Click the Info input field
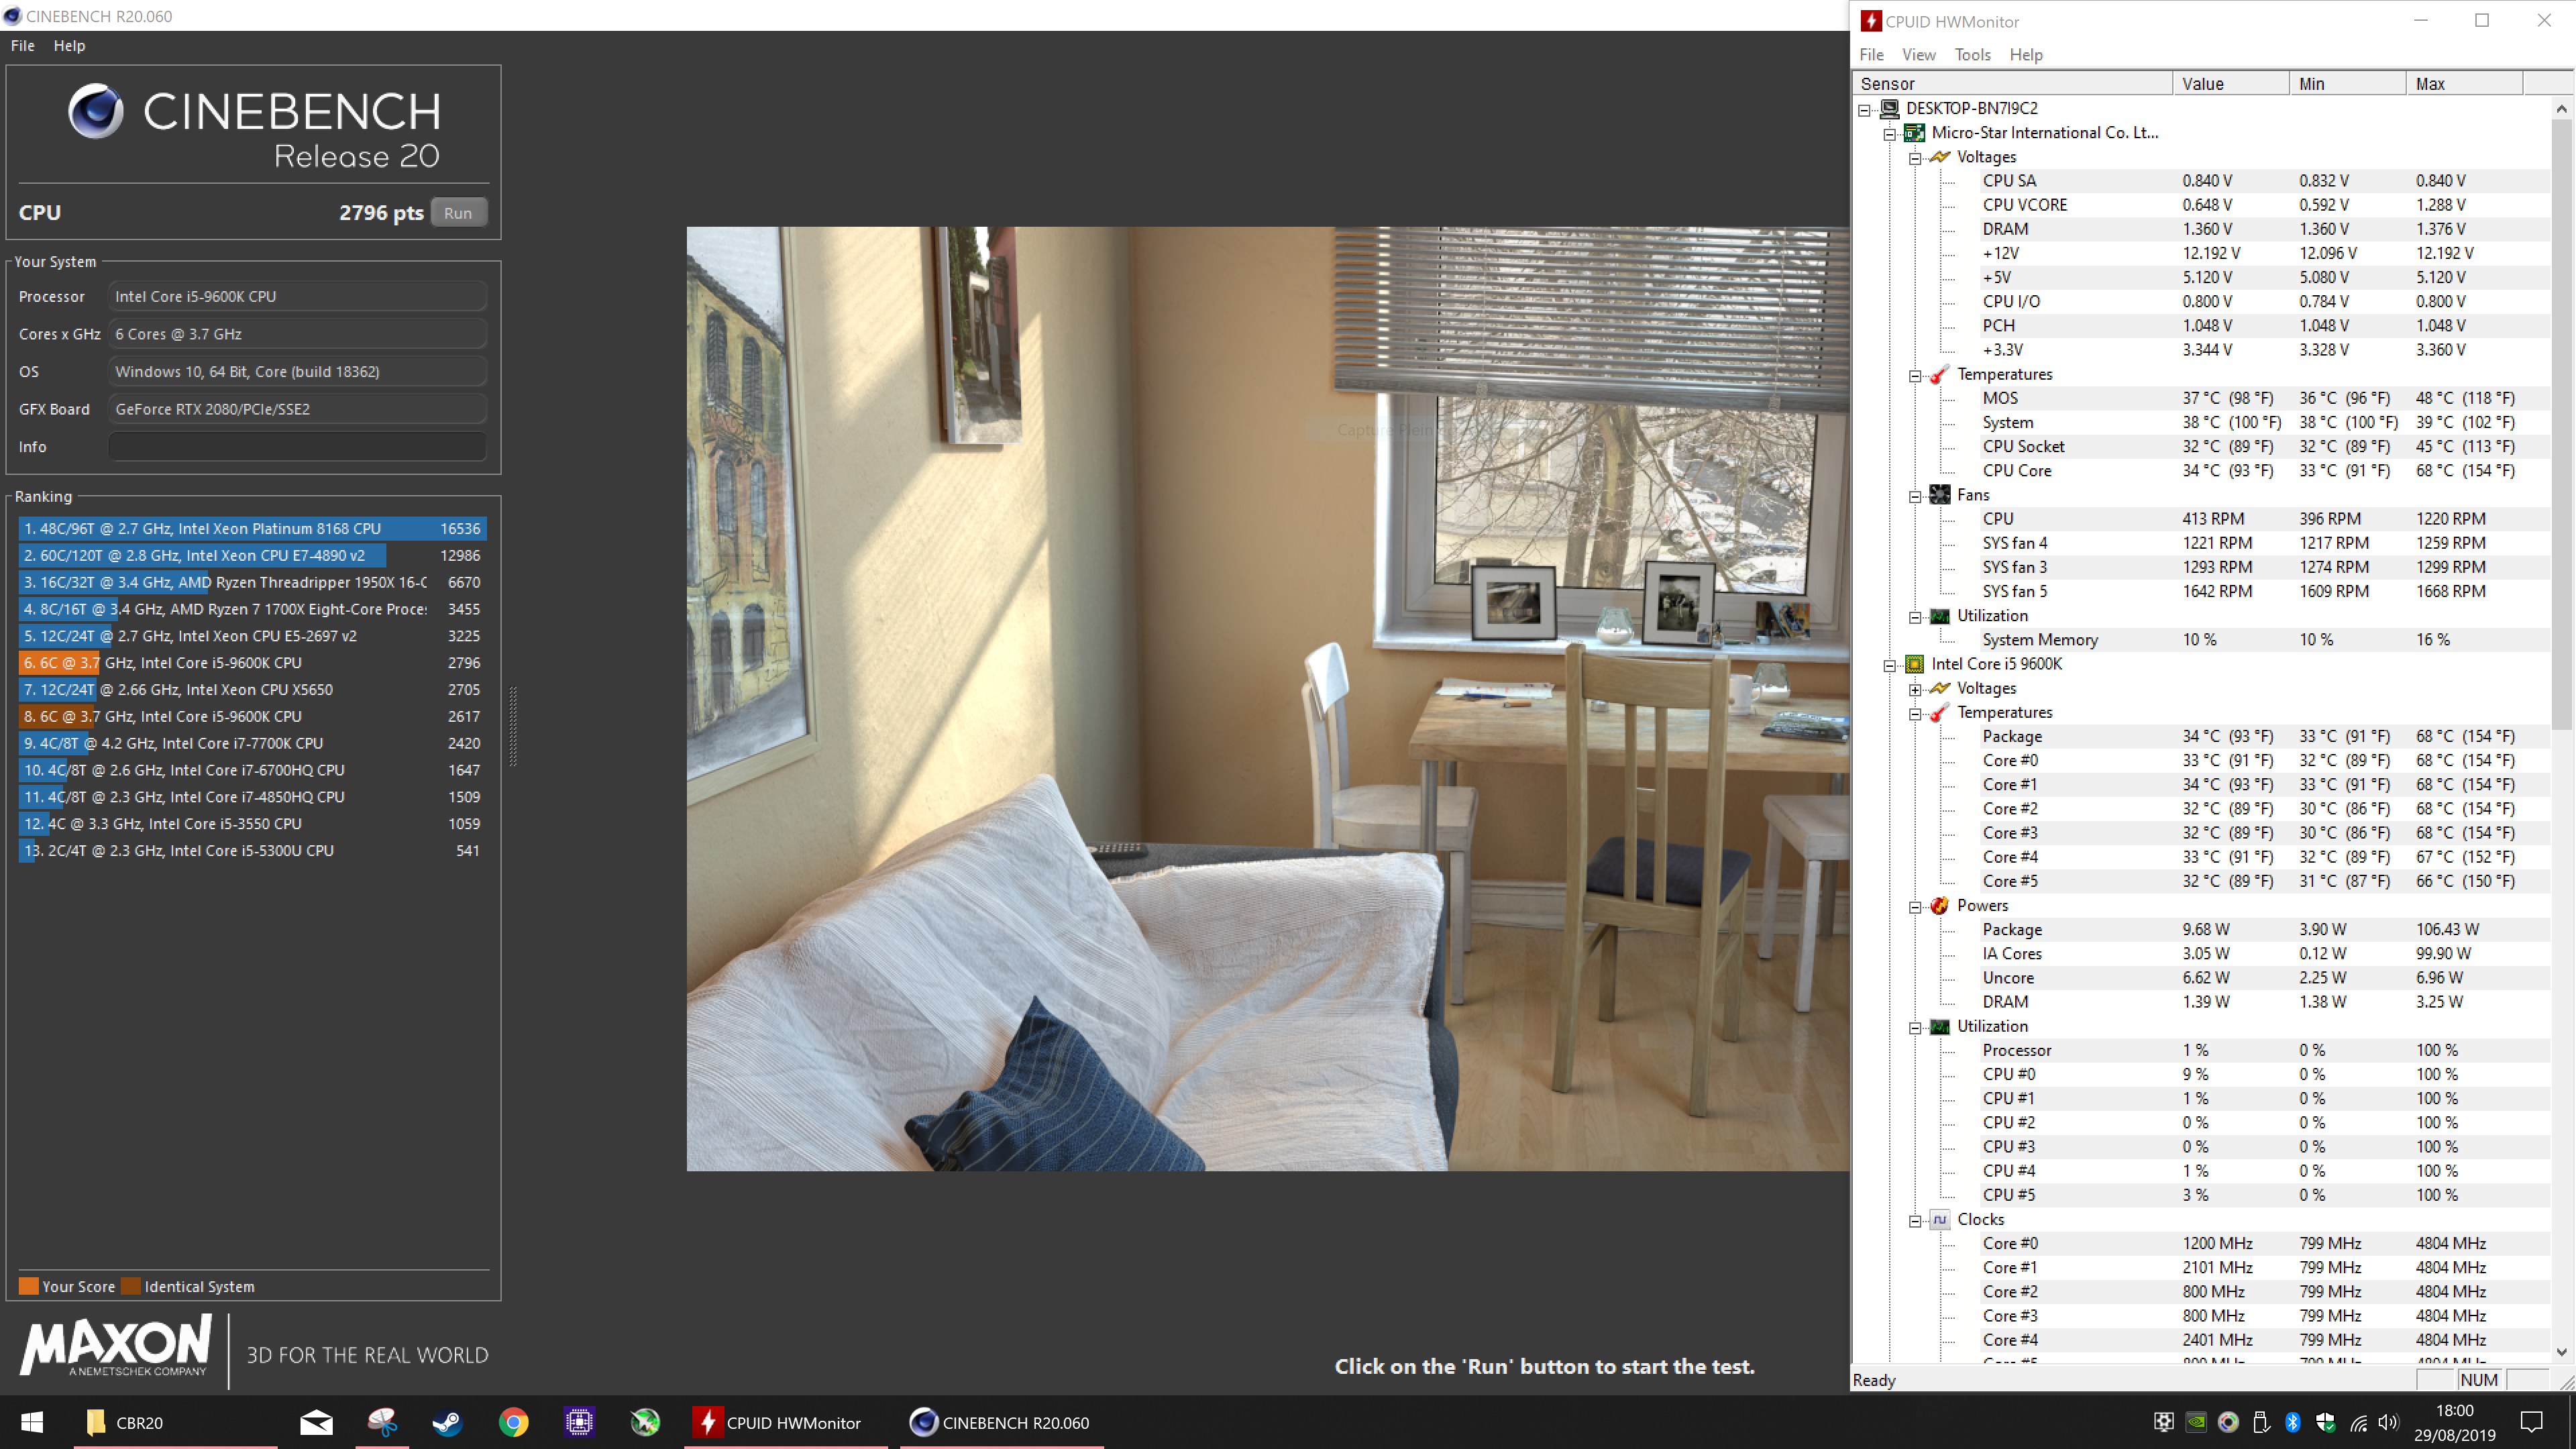 pos(297,447)
